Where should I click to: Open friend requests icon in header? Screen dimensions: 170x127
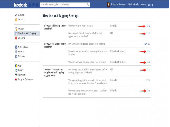pos(29,5)
